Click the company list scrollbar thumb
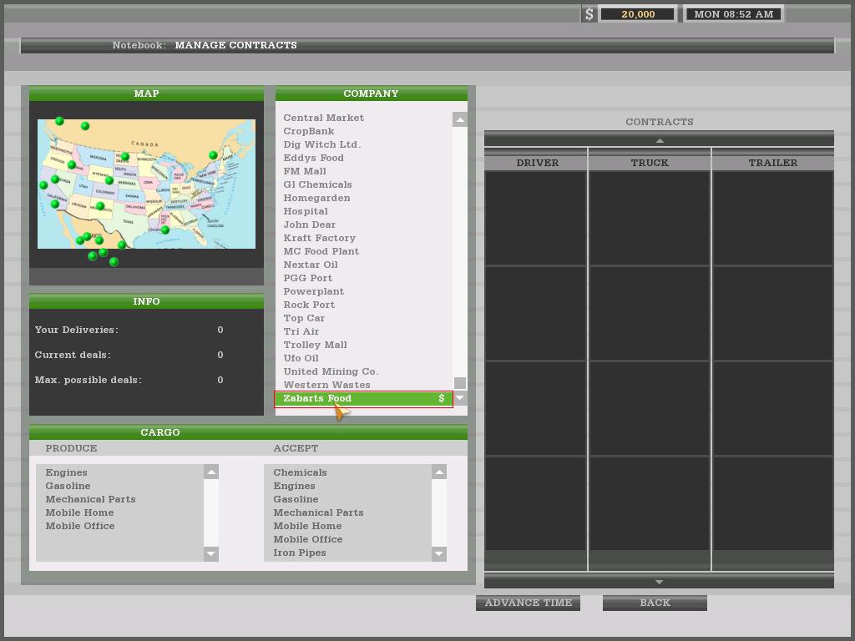 (459, 383)
